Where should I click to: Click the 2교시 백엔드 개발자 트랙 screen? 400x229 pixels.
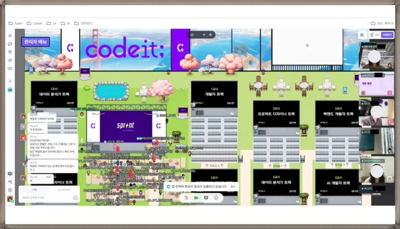(x=337, y=114)
